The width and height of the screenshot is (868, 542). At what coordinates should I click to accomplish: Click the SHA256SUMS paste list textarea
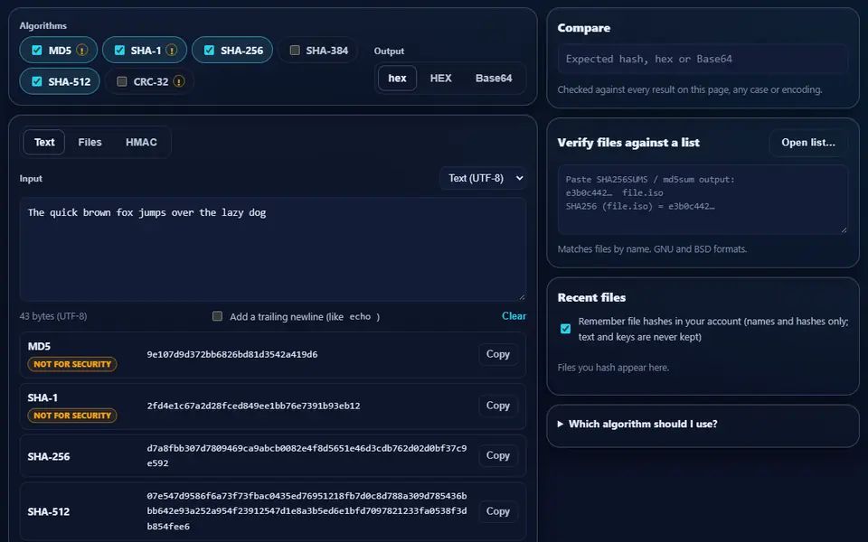pos(703,199)
